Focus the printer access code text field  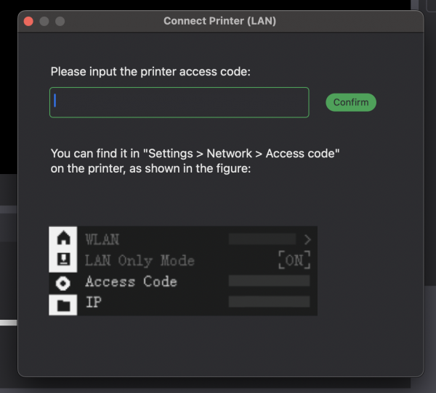tap(179, 102)
